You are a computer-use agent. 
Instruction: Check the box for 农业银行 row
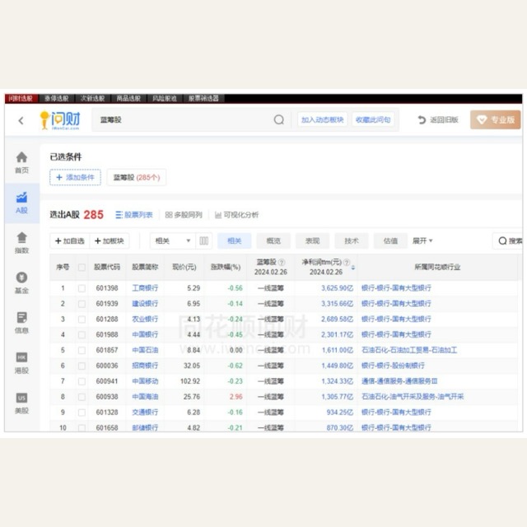[82, 319]
